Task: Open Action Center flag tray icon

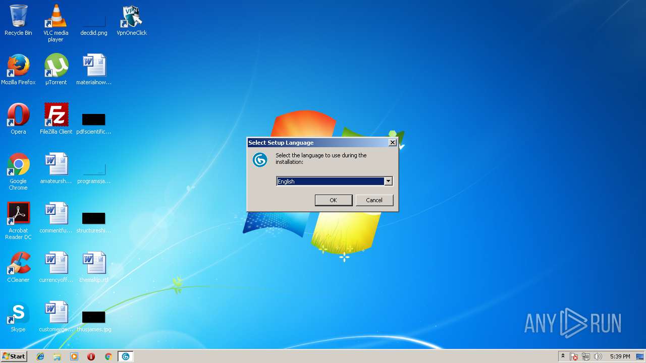Action: point(574,356)
